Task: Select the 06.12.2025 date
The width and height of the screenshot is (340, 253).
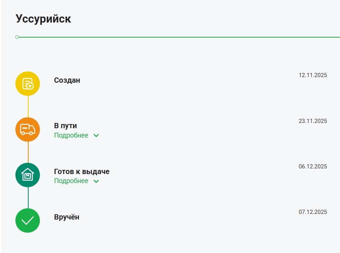Action: [x=313, y=167]
